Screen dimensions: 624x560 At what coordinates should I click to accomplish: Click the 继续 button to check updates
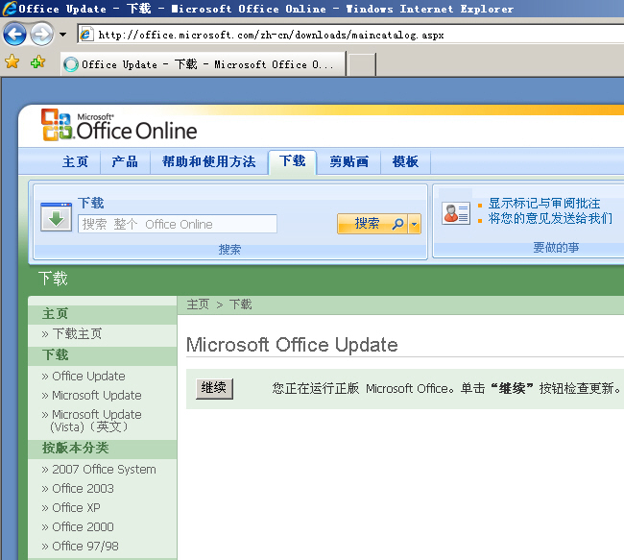click(x=214, y=388)
